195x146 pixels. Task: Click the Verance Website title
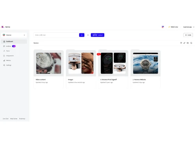pos(139,79)
